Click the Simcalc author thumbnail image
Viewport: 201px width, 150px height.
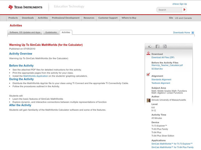coord(148,100)
